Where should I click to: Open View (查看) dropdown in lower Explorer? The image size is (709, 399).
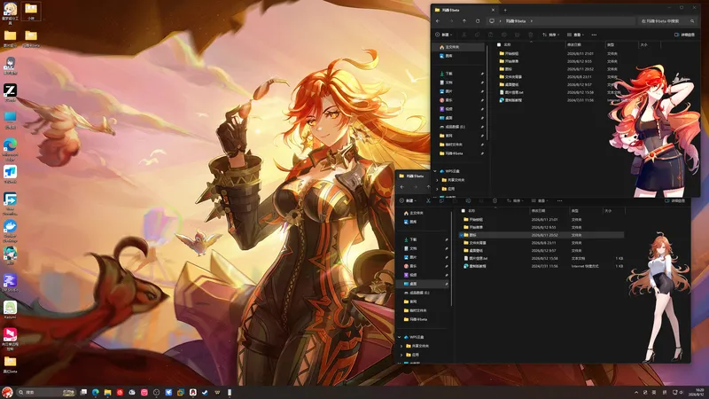tap(540, 201)
